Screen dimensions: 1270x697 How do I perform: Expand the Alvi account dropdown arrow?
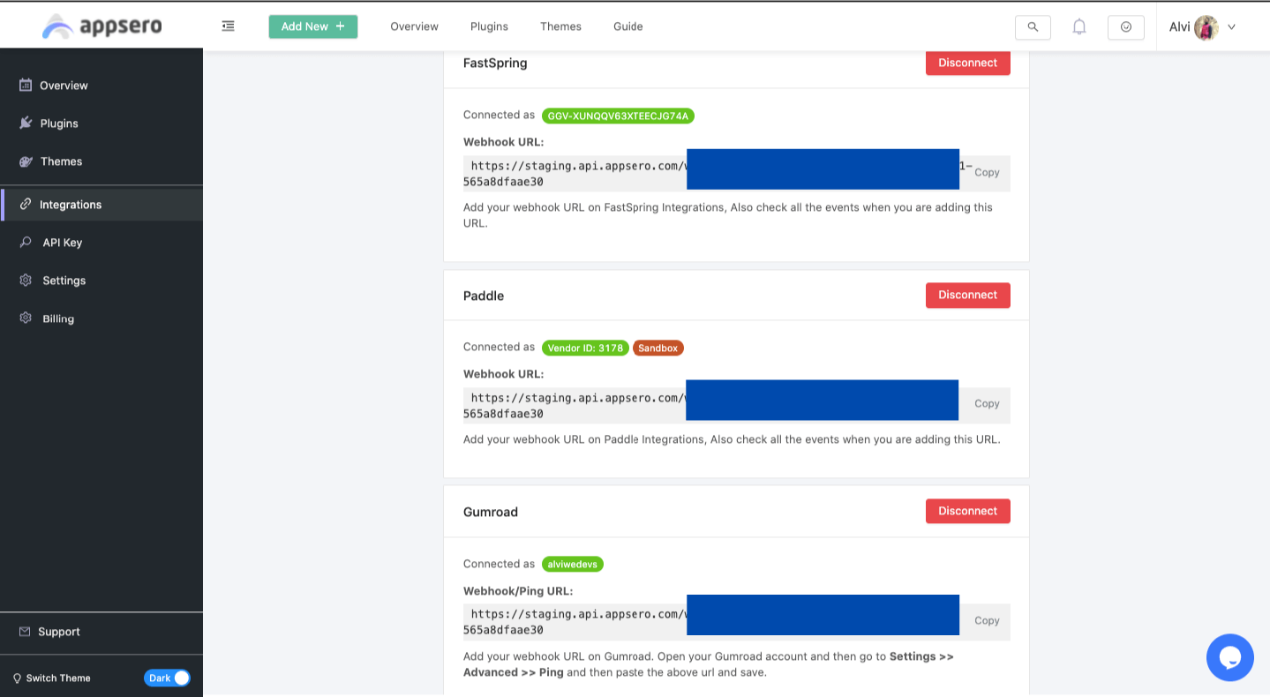[1231, 27]
